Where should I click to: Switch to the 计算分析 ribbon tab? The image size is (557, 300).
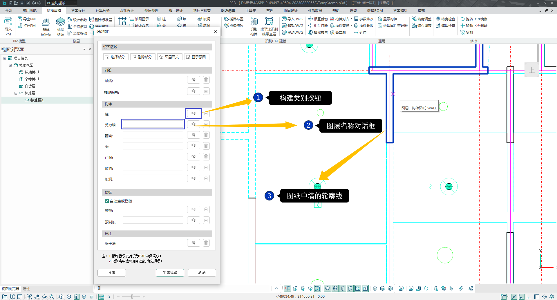coord(103,11)
